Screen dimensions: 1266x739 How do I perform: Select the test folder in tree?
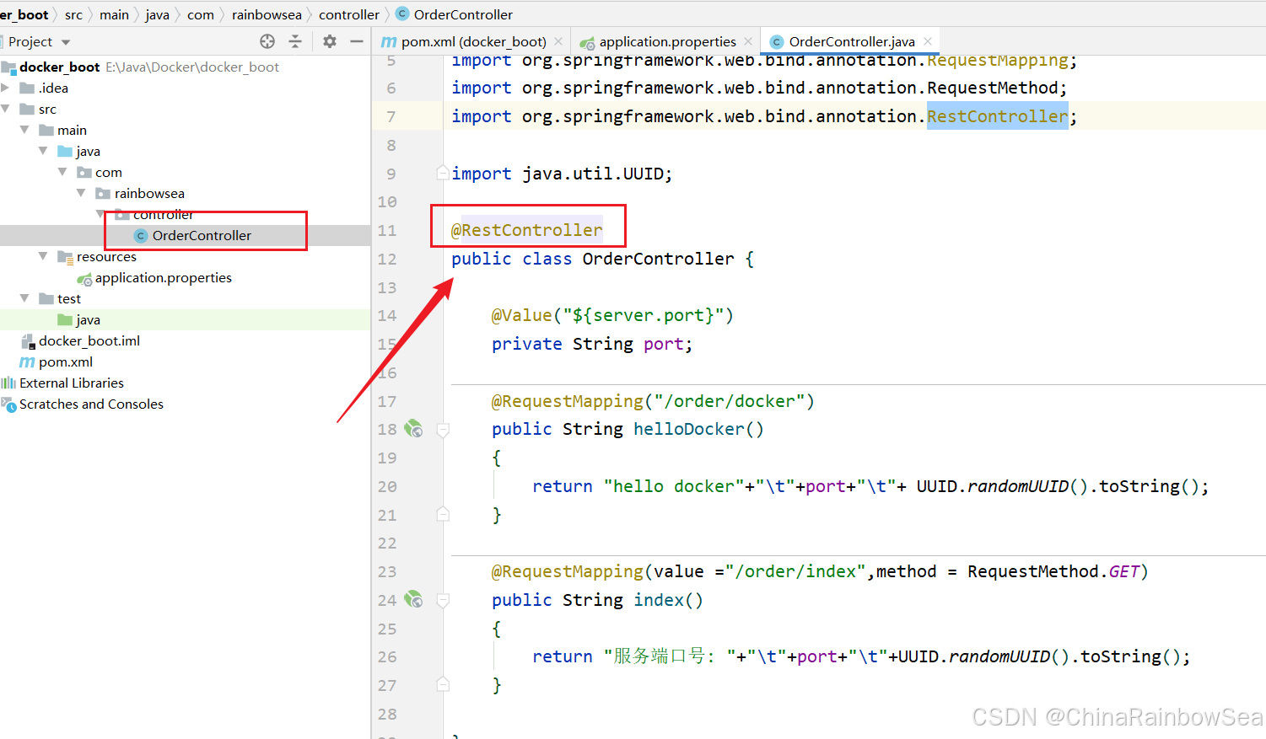(x=69, y=298)
